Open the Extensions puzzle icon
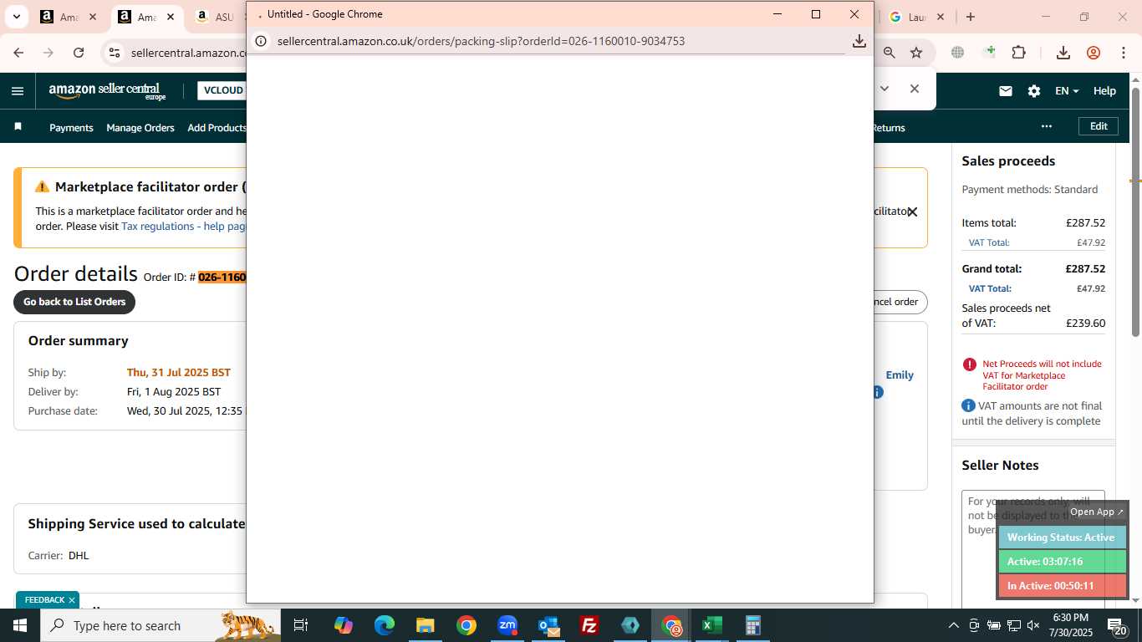The height and width of the screenshot is (642, 1142). pyautogui.click(x=1018, y=53)
